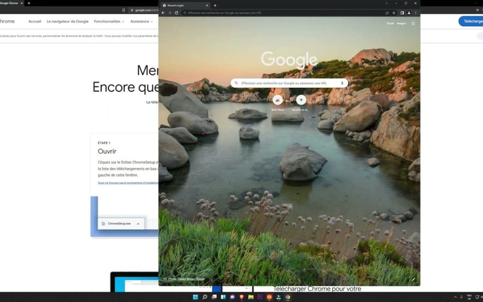Open taskbar Search

click(204, 297)
